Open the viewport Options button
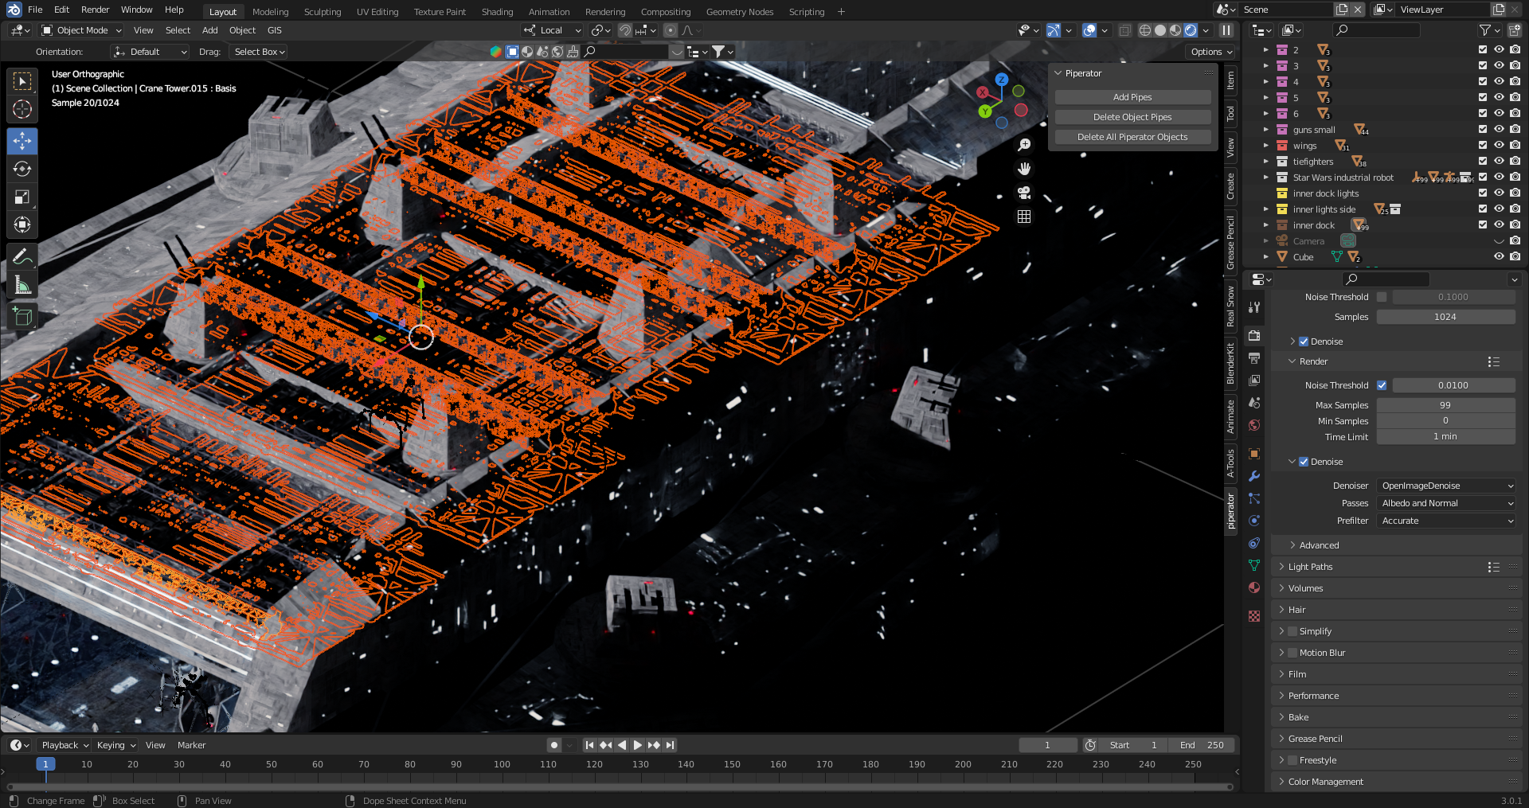The height and width of the screenshot is (808, 1529). coord(1210,52)
